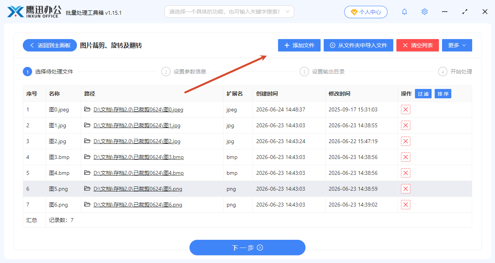The height and width of the screenshot is (263, 495).
Task: Open path link for 图1.jpg
Action: pyautogui.click(x=137, y=125)
